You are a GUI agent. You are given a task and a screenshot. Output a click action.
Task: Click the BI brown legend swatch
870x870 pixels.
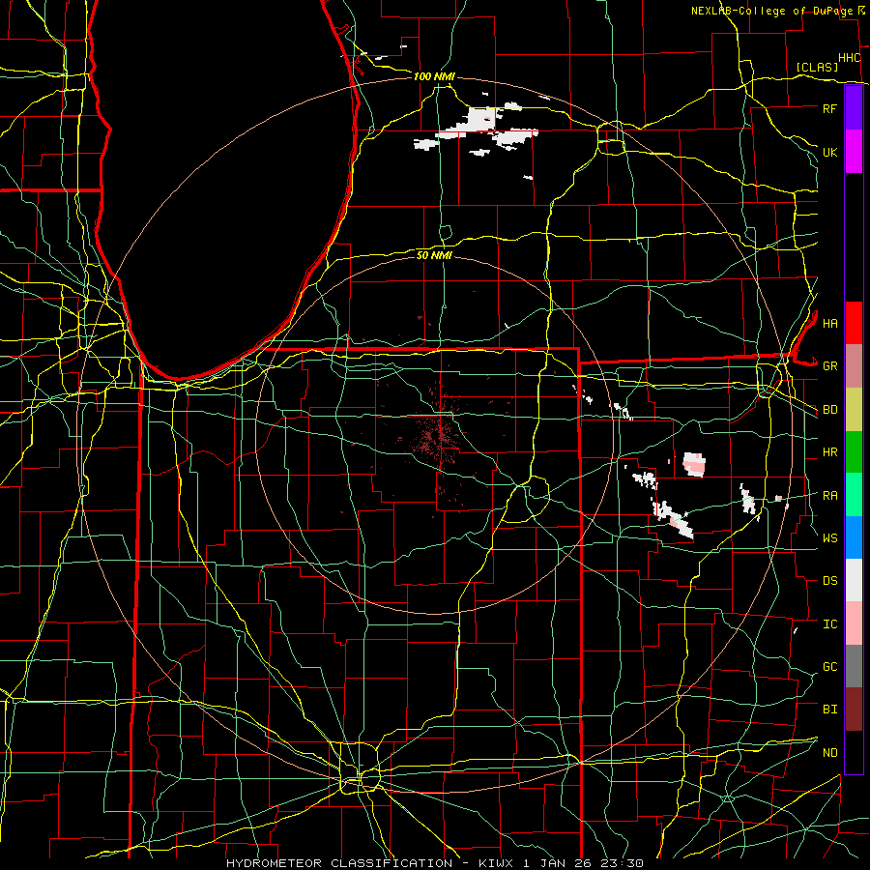point(854,710)
